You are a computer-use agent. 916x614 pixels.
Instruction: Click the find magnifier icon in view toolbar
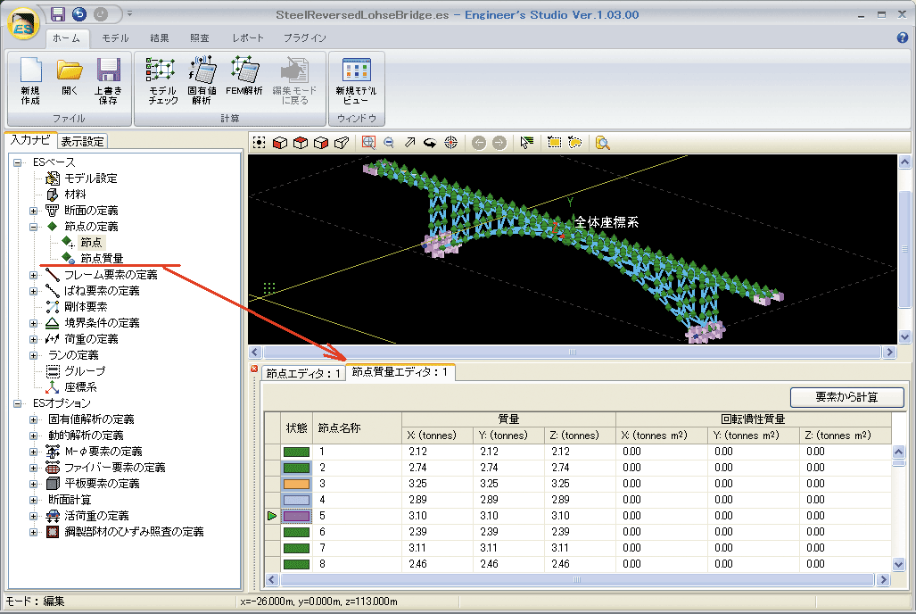602,143
